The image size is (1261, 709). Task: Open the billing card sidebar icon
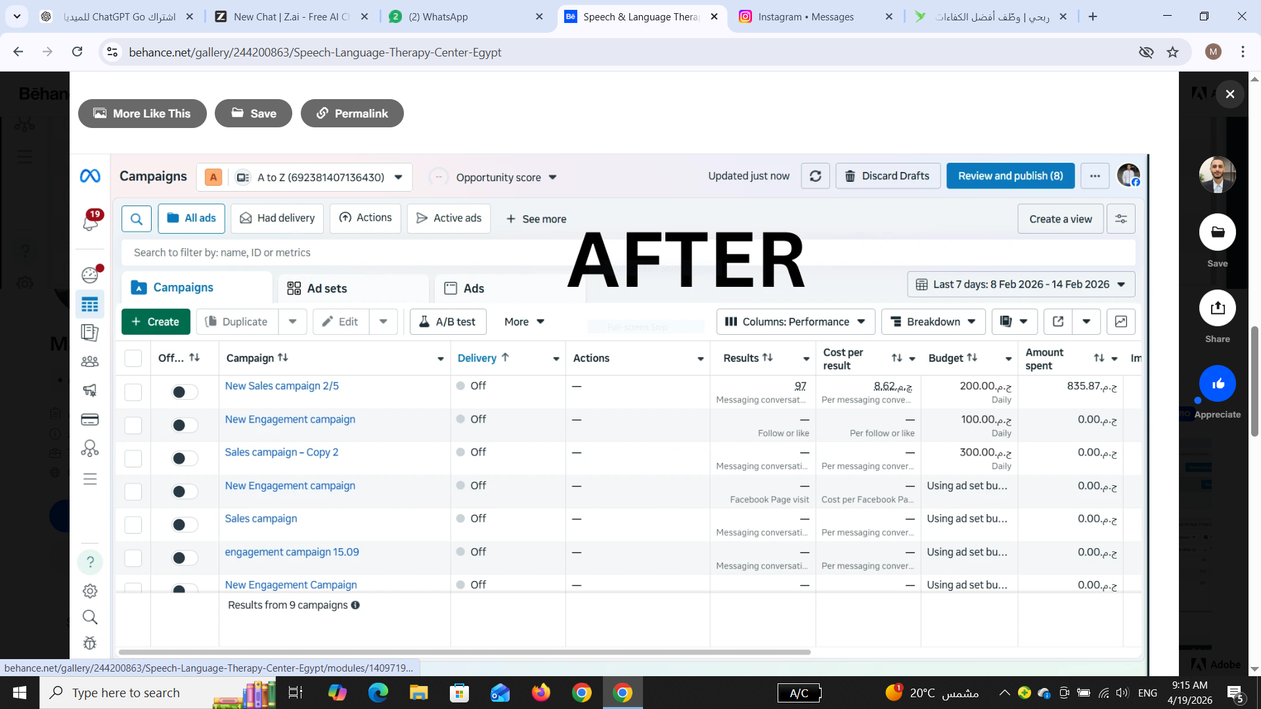pyautogui.click(x=90, y=419)
